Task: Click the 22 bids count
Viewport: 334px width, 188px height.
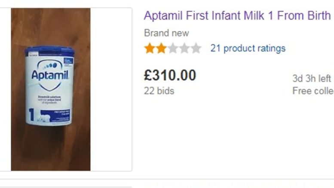Action: coord(159,91)
